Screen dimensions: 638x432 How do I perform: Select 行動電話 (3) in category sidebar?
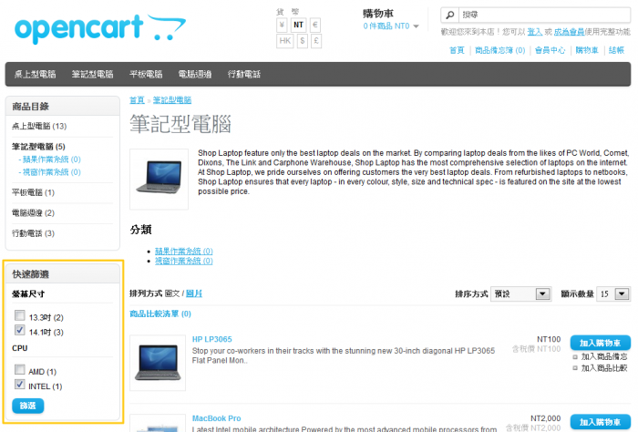pyautogui.click(x=33, y=233)
